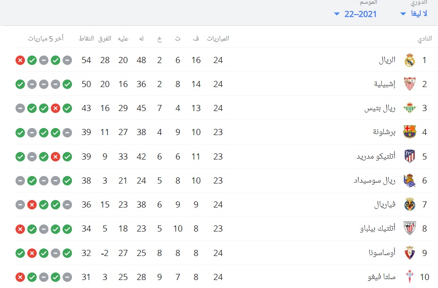Click the Osasuna crest icon

[x=409, y=253]
